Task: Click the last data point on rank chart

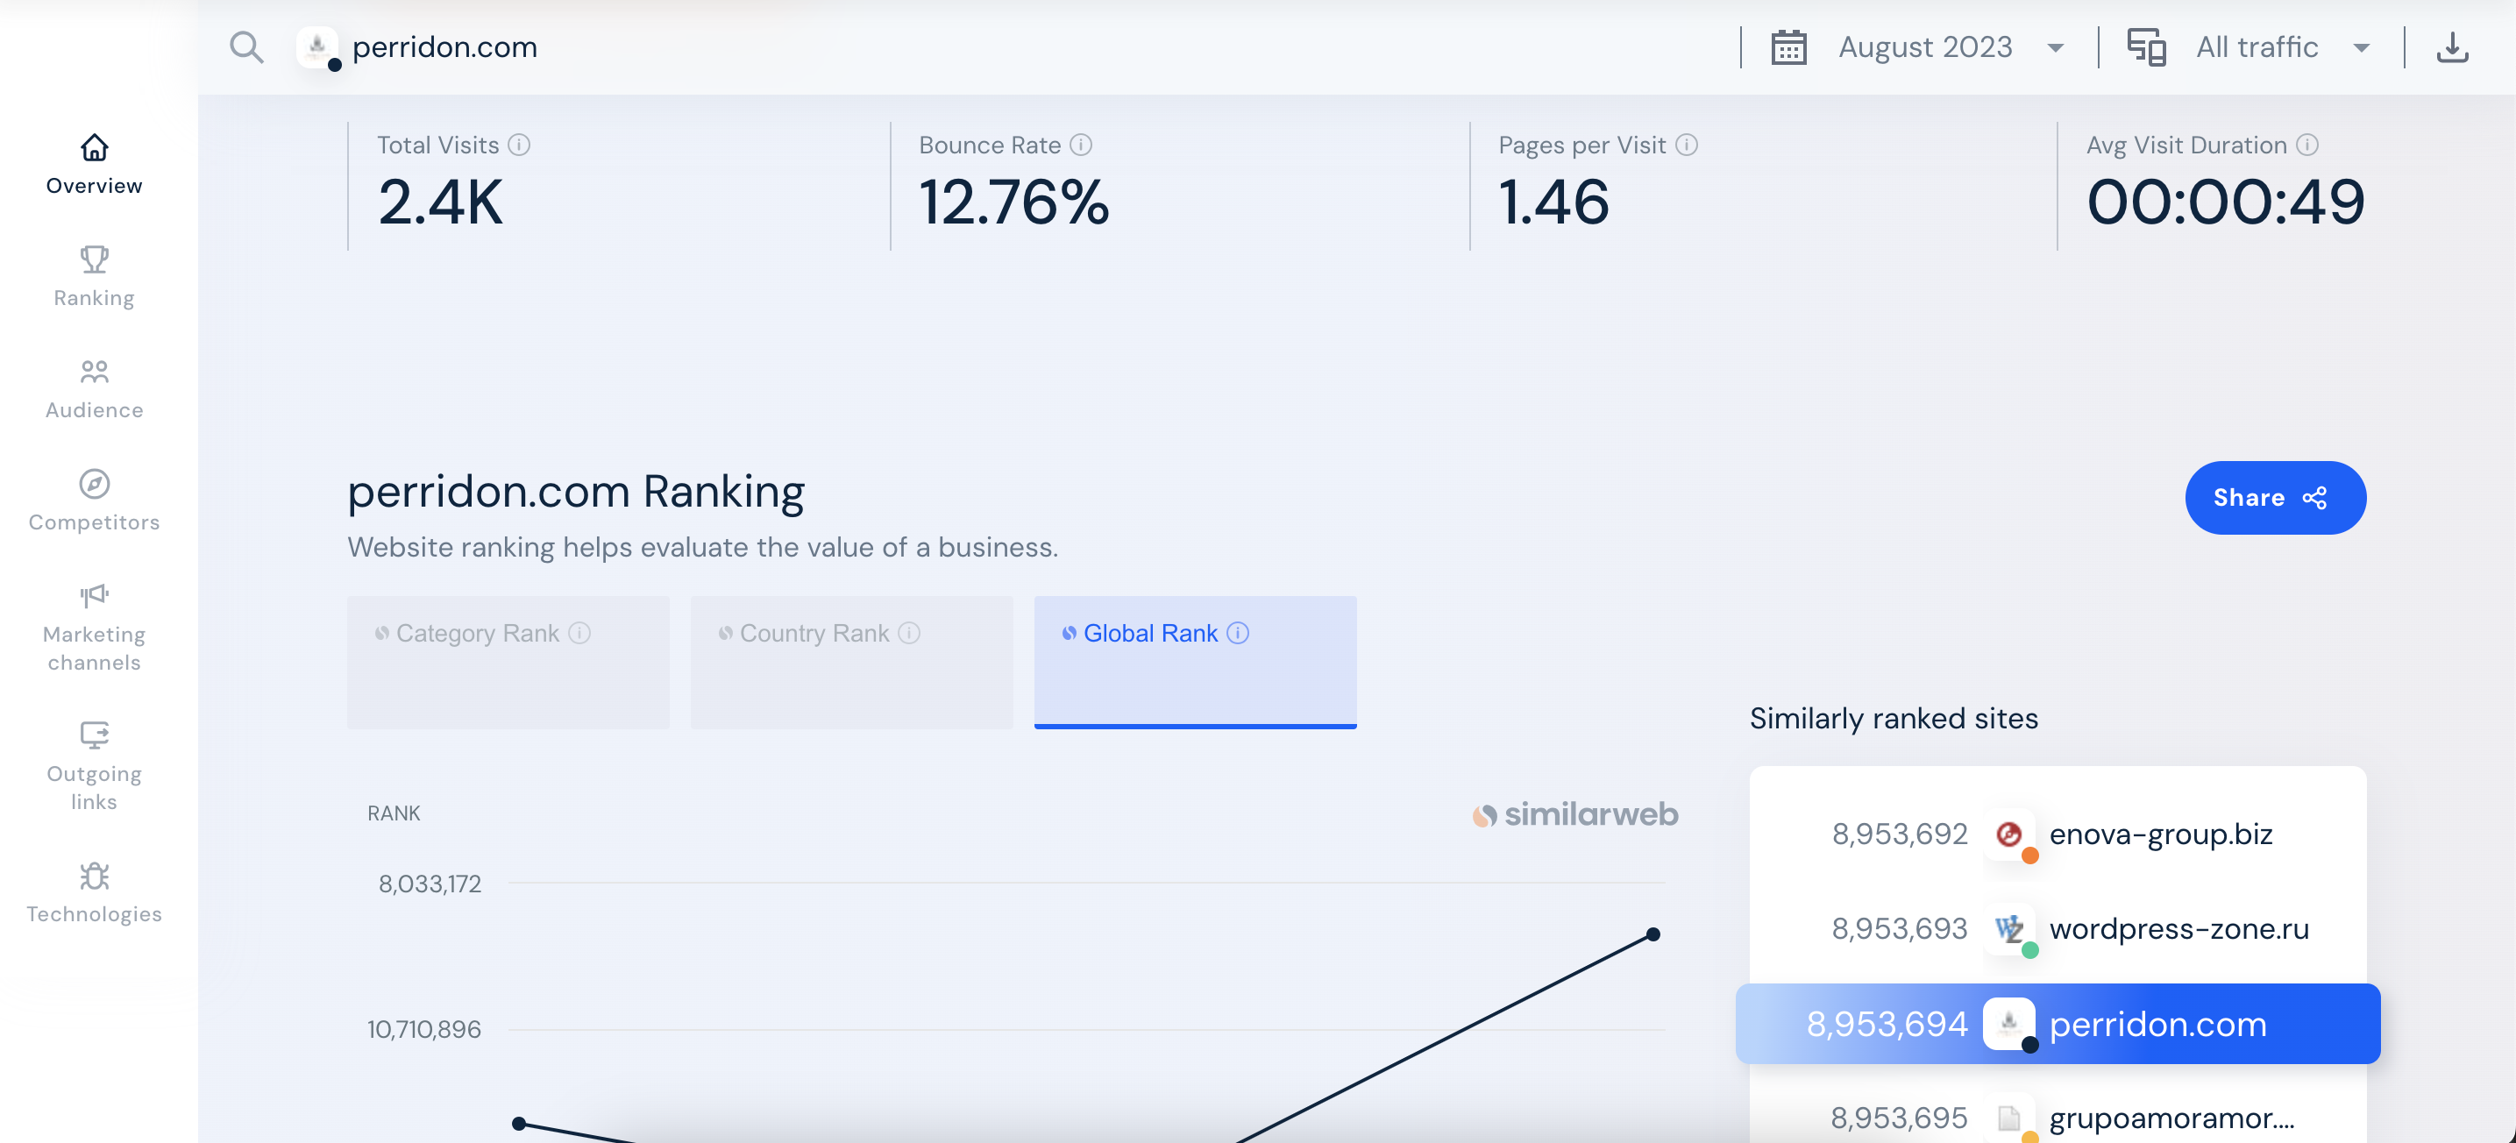Action: pyautogui.click(x=1652, y=935)
